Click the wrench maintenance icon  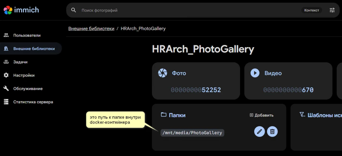[6, 89]
